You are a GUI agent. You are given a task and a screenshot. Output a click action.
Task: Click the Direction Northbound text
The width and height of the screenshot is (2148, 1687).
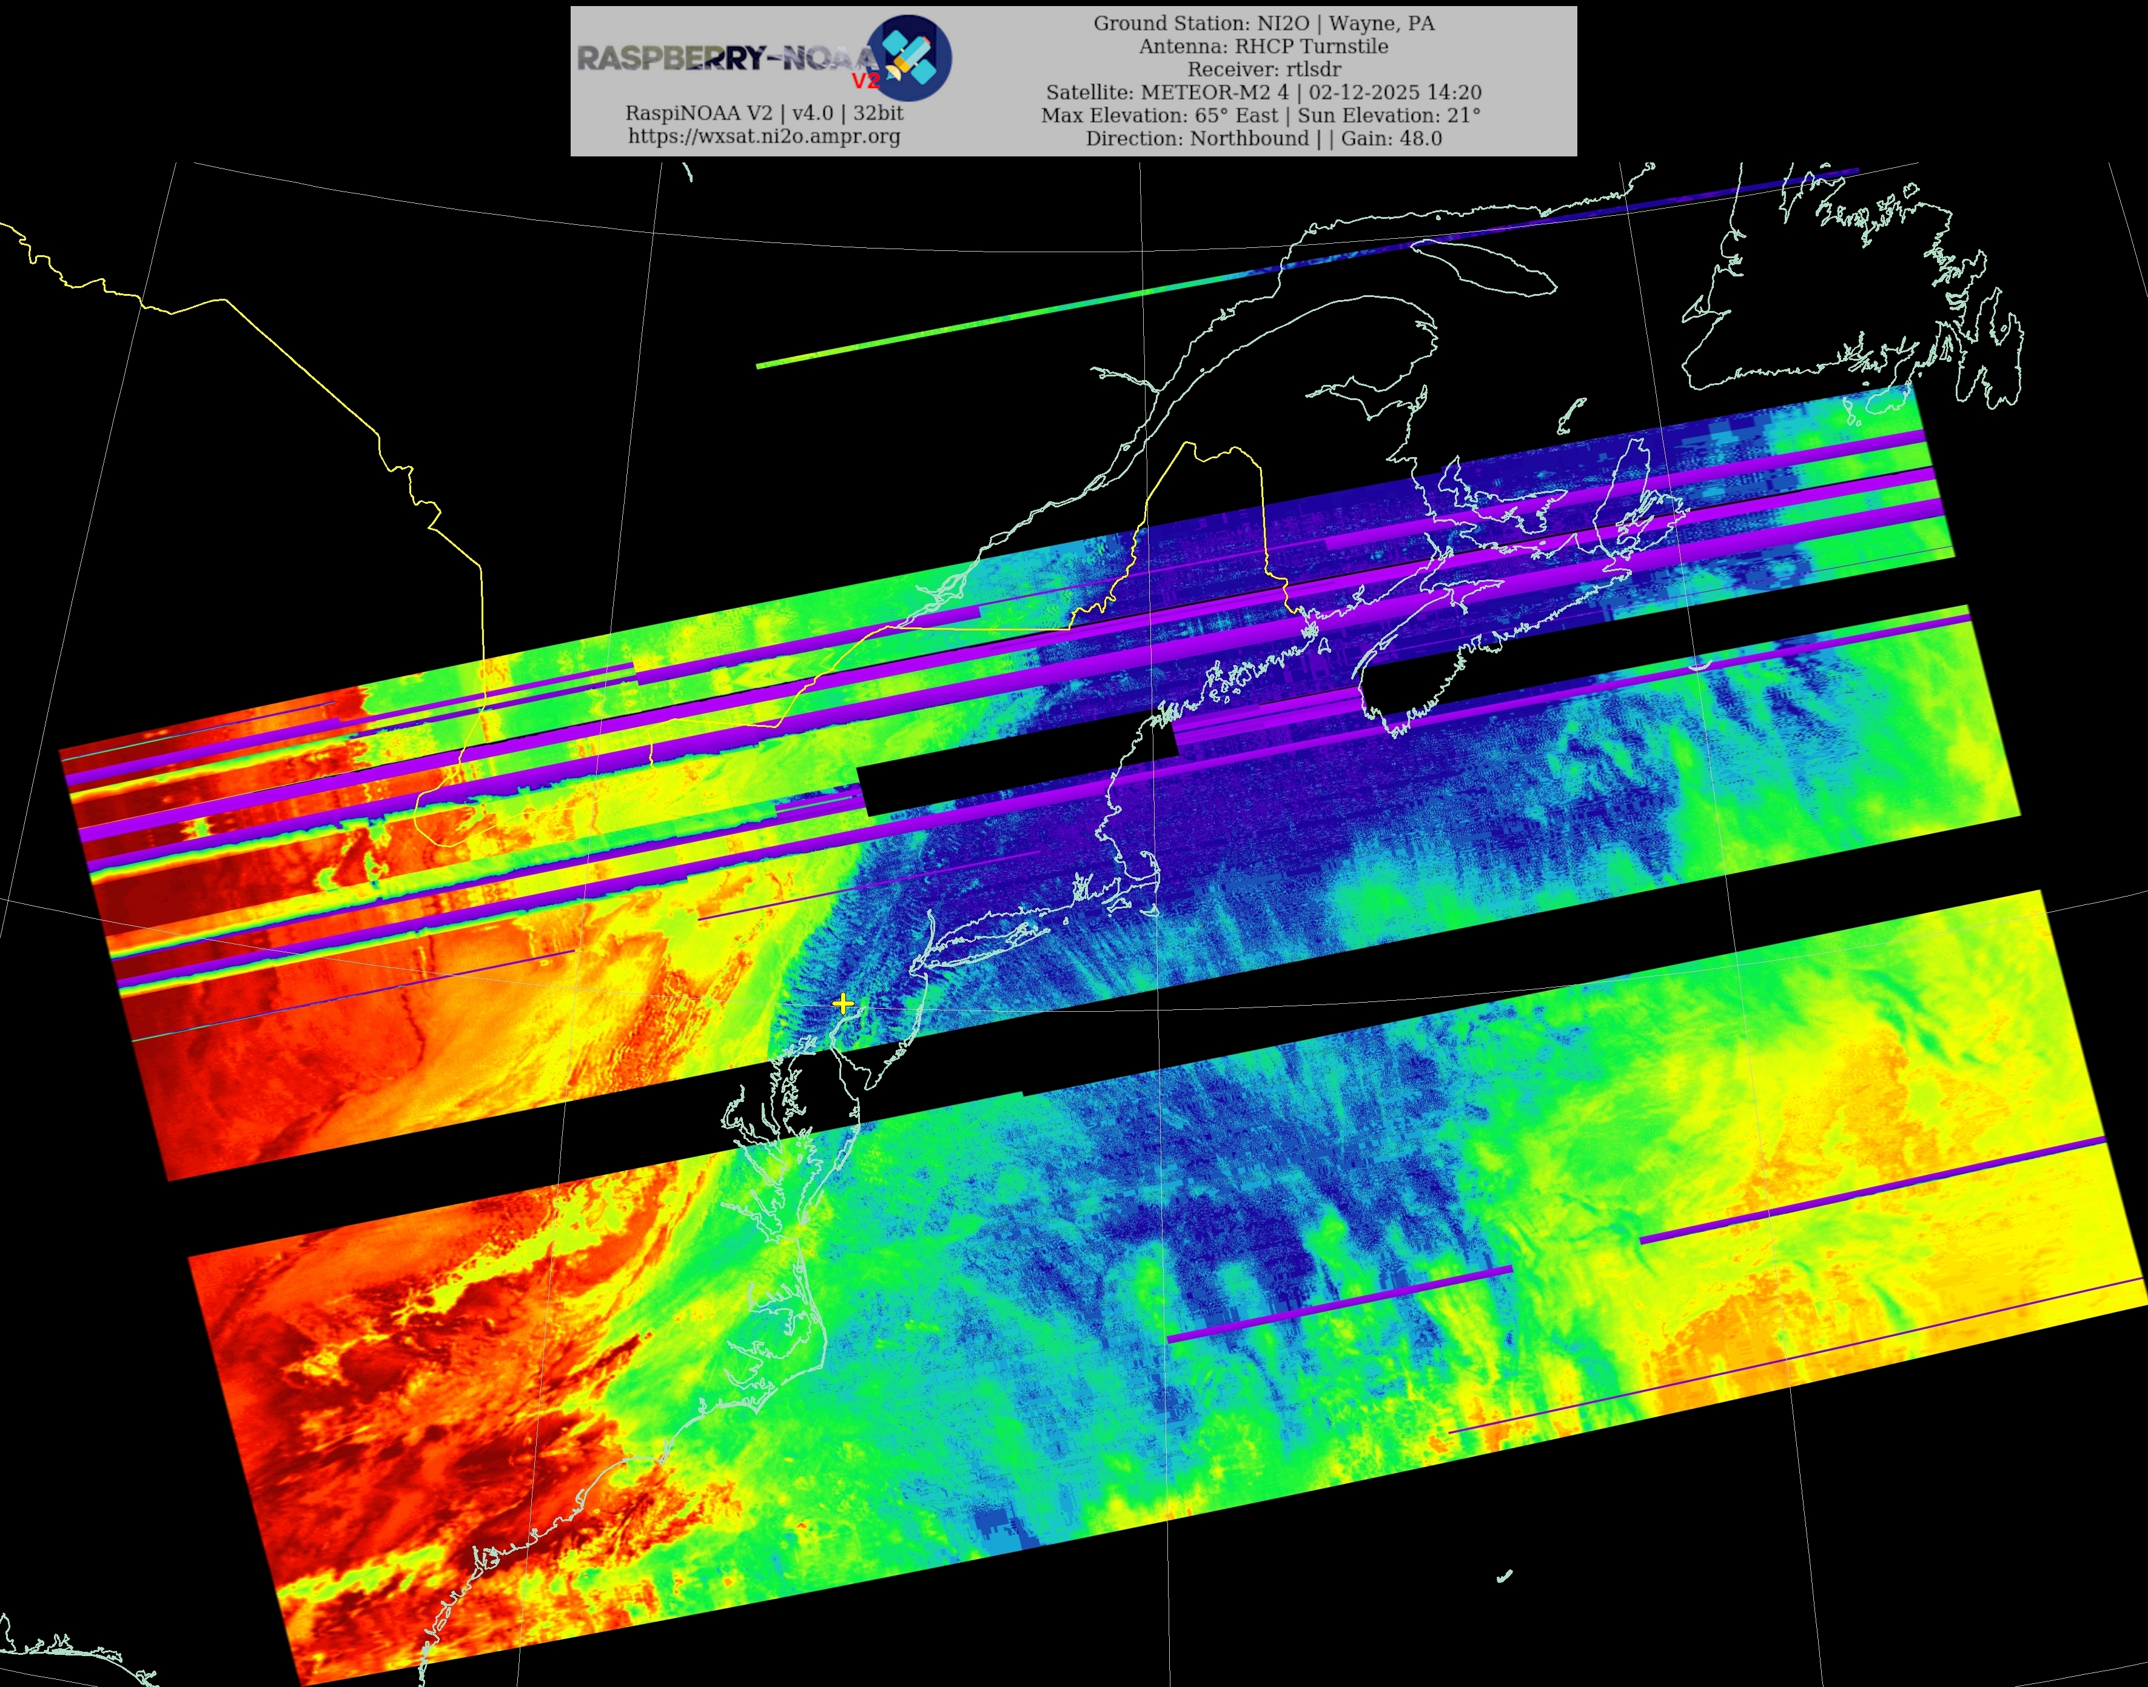[1198, 138]
